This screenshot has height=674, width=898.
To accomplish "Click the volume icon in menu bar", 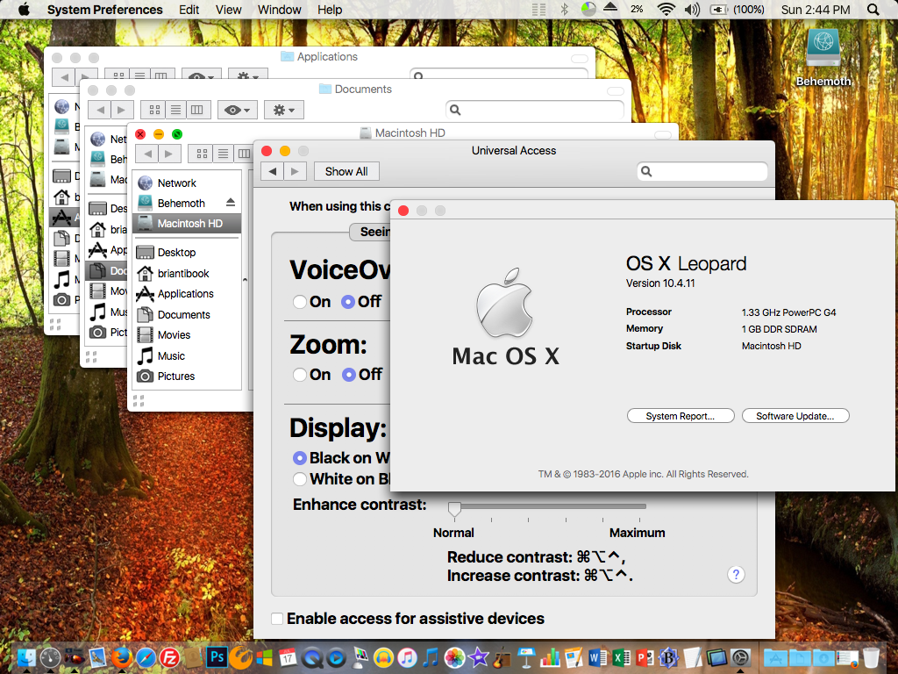I will pos(693,9).
